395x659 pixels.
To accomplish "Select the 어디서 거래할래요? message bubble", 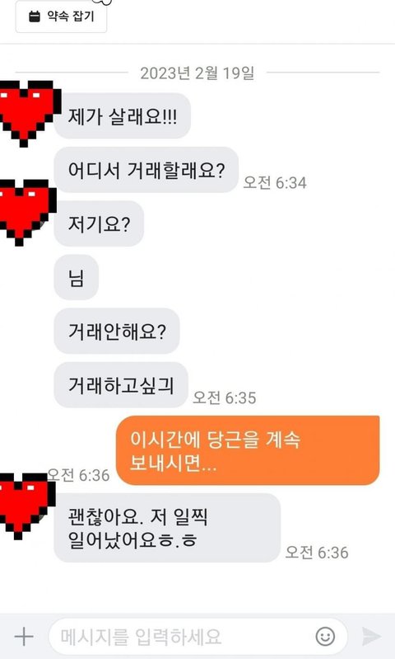I will 146,170.
